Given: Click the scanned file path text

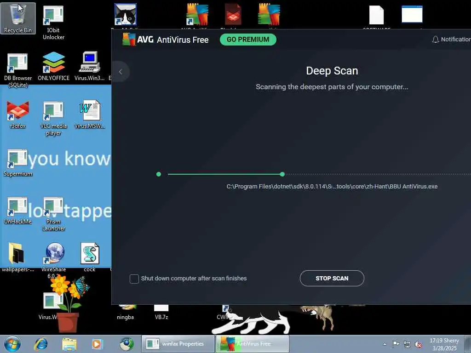Looking at the screenshot, I should pyautogui.click(x=332, y=187).
